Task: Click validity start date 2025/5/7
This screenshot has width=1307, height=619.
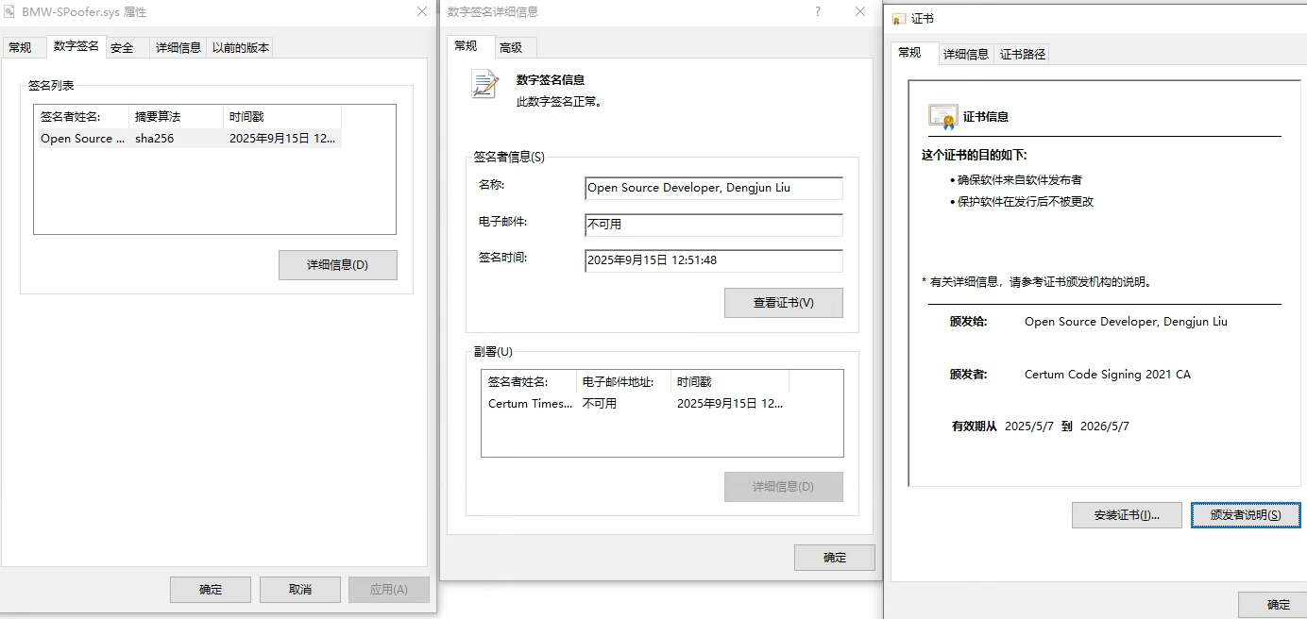Action: click(1030, 427)
